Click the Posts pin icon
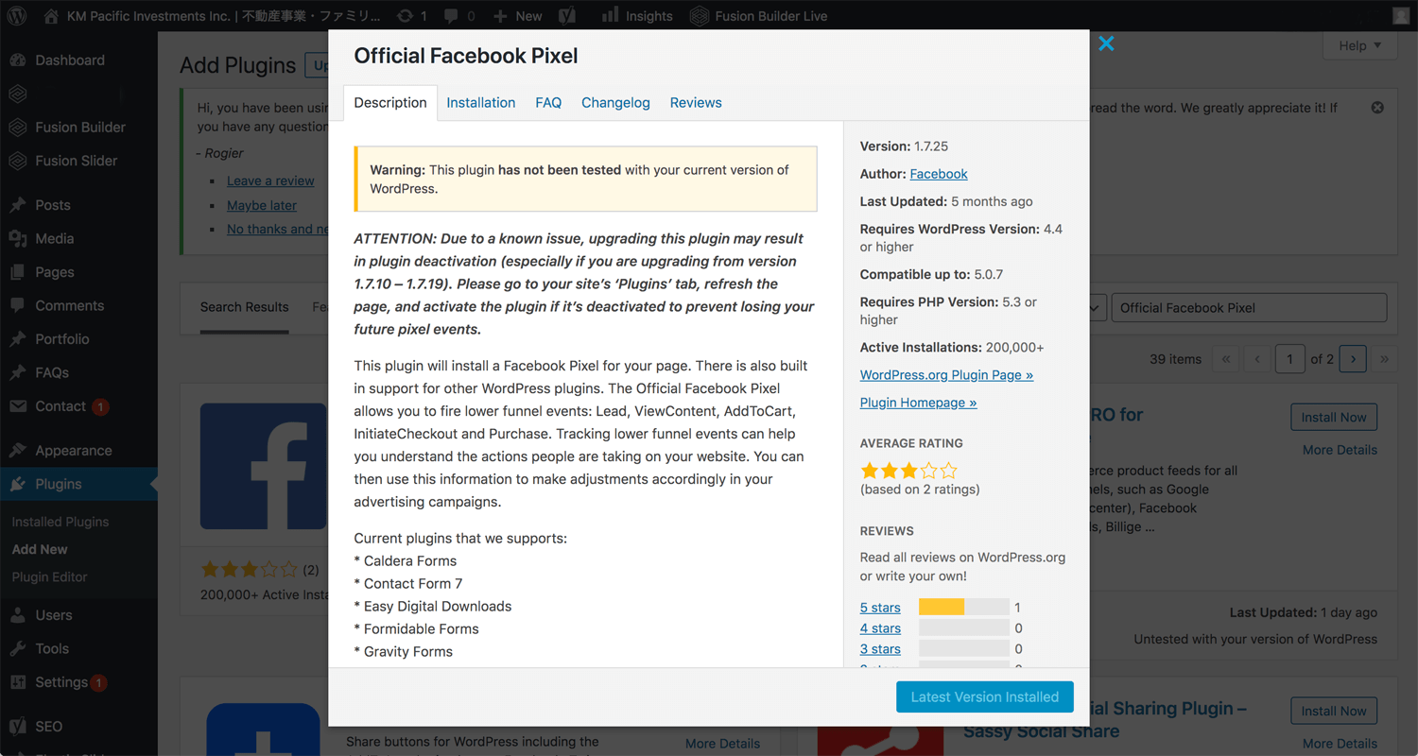The image size is (1418, 756). click(18, 205)
